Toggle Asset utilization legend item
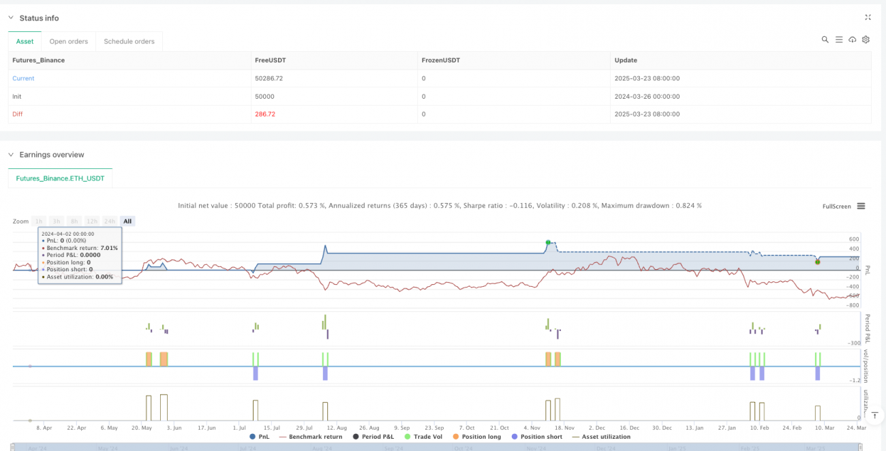886x451 pixels. point(601,437)
